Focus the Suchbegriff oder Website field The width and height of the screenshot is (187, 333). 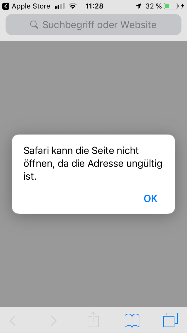tap(93, 25)
